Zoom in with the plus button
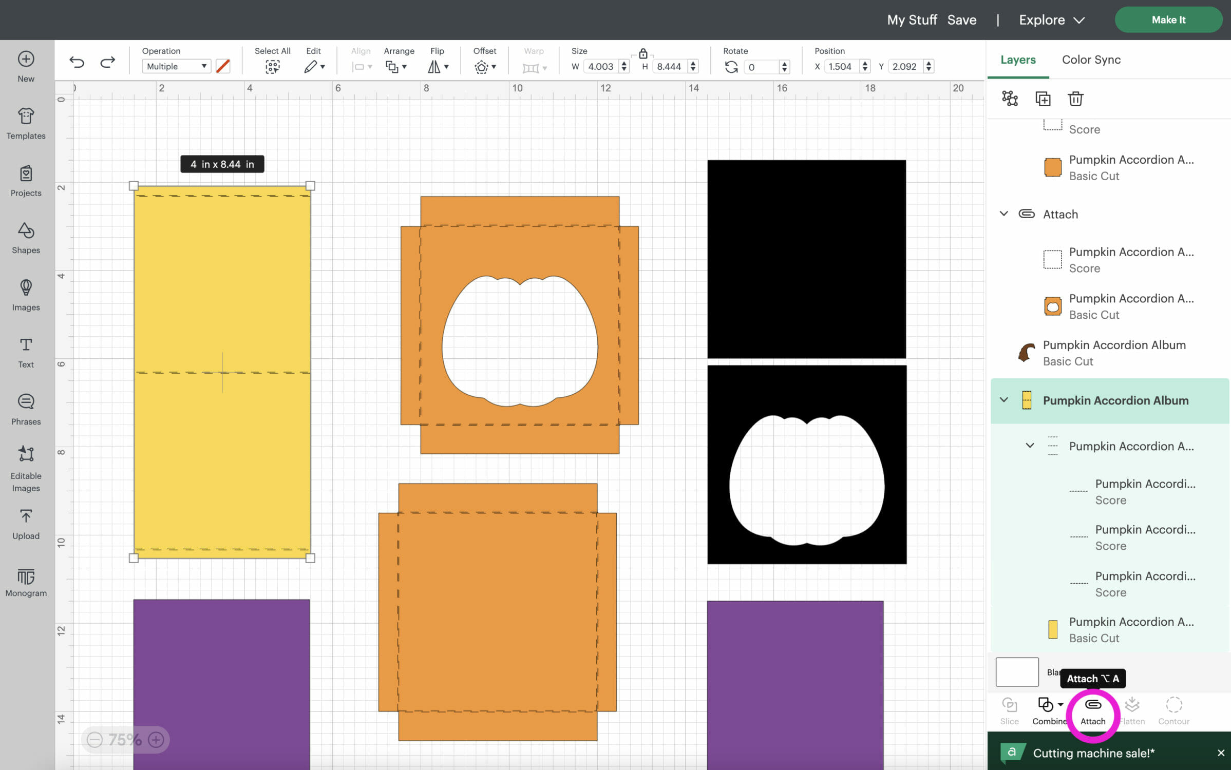1231x770 pixels. (156, 740)
